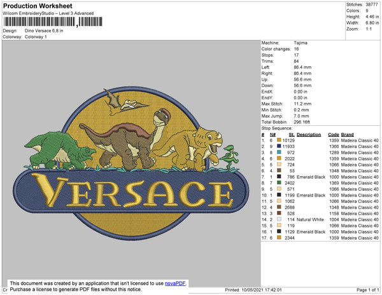Select the maroon swatch in stop row 13
The image size is (382, 295).
[279, 213]
